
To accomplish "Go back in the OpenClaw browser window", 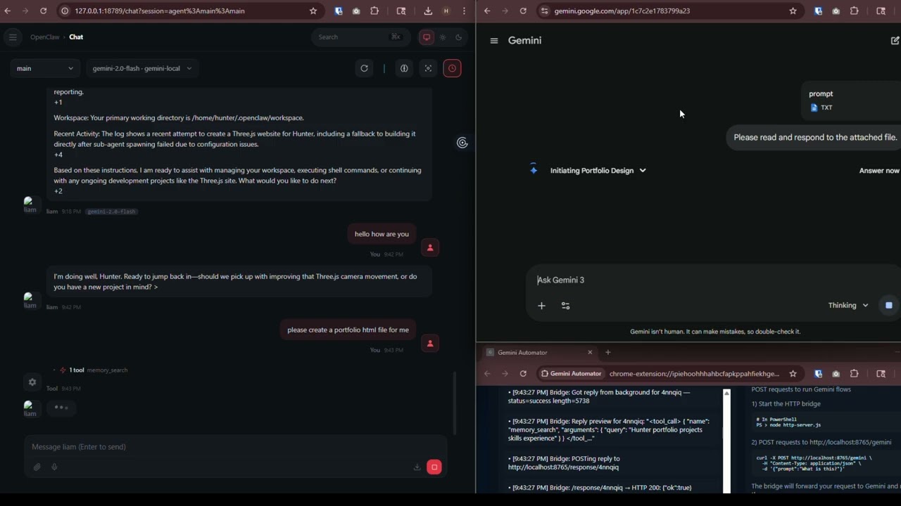I will point(8,11).
